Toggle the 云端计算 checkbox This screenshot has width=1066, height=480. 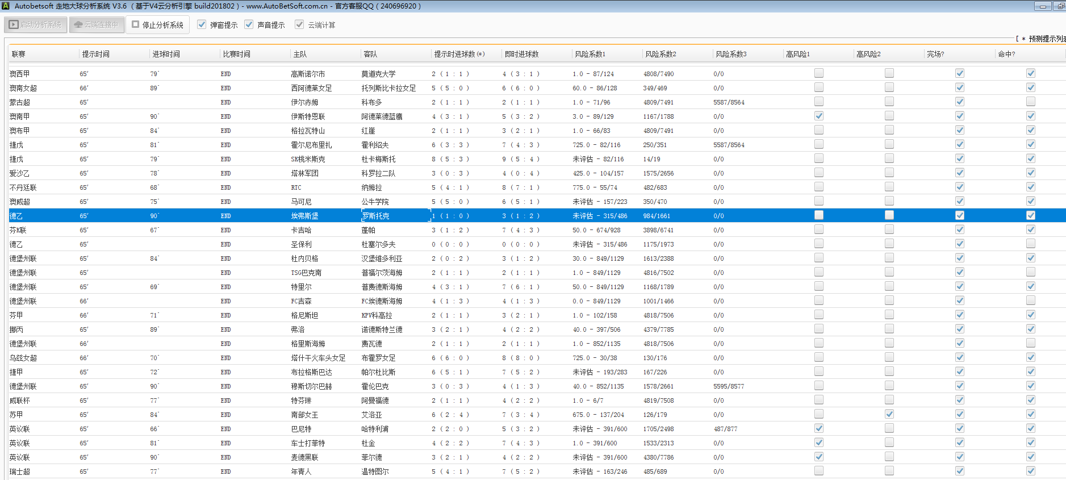click(299, 24)
